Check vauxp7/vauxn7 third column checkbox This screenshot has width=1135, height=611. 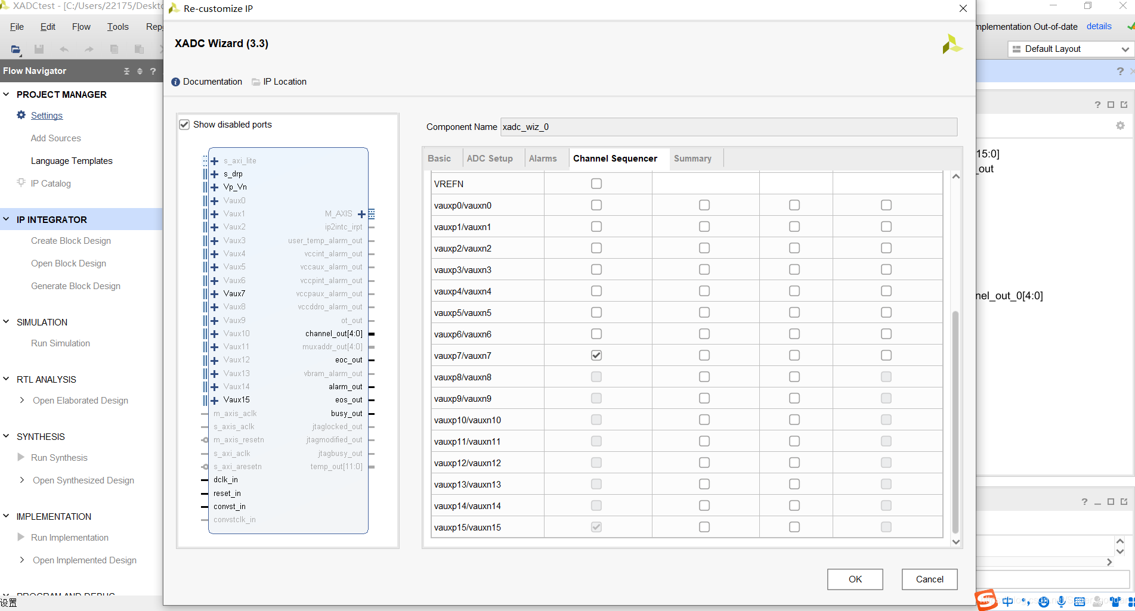pos(794,355)
